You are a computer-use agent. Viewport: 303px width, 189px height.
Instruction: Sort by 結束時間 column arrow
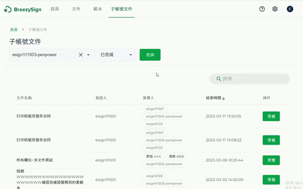[x=224, y=98]
